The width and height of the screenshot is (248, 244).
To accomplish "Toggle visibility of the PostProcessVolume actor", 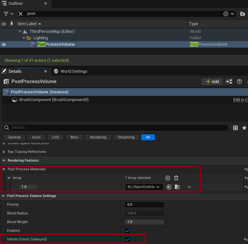I will (x=4, y=44).
